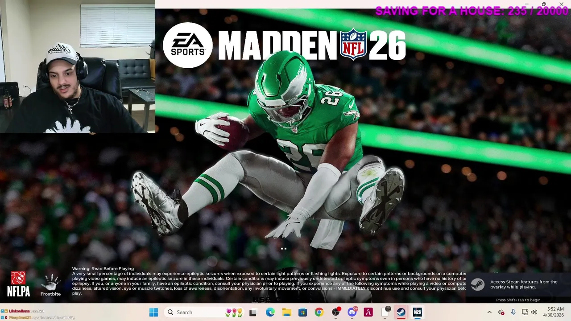Minimize the Madden game window
571x321 pixels.
point(526,4)
